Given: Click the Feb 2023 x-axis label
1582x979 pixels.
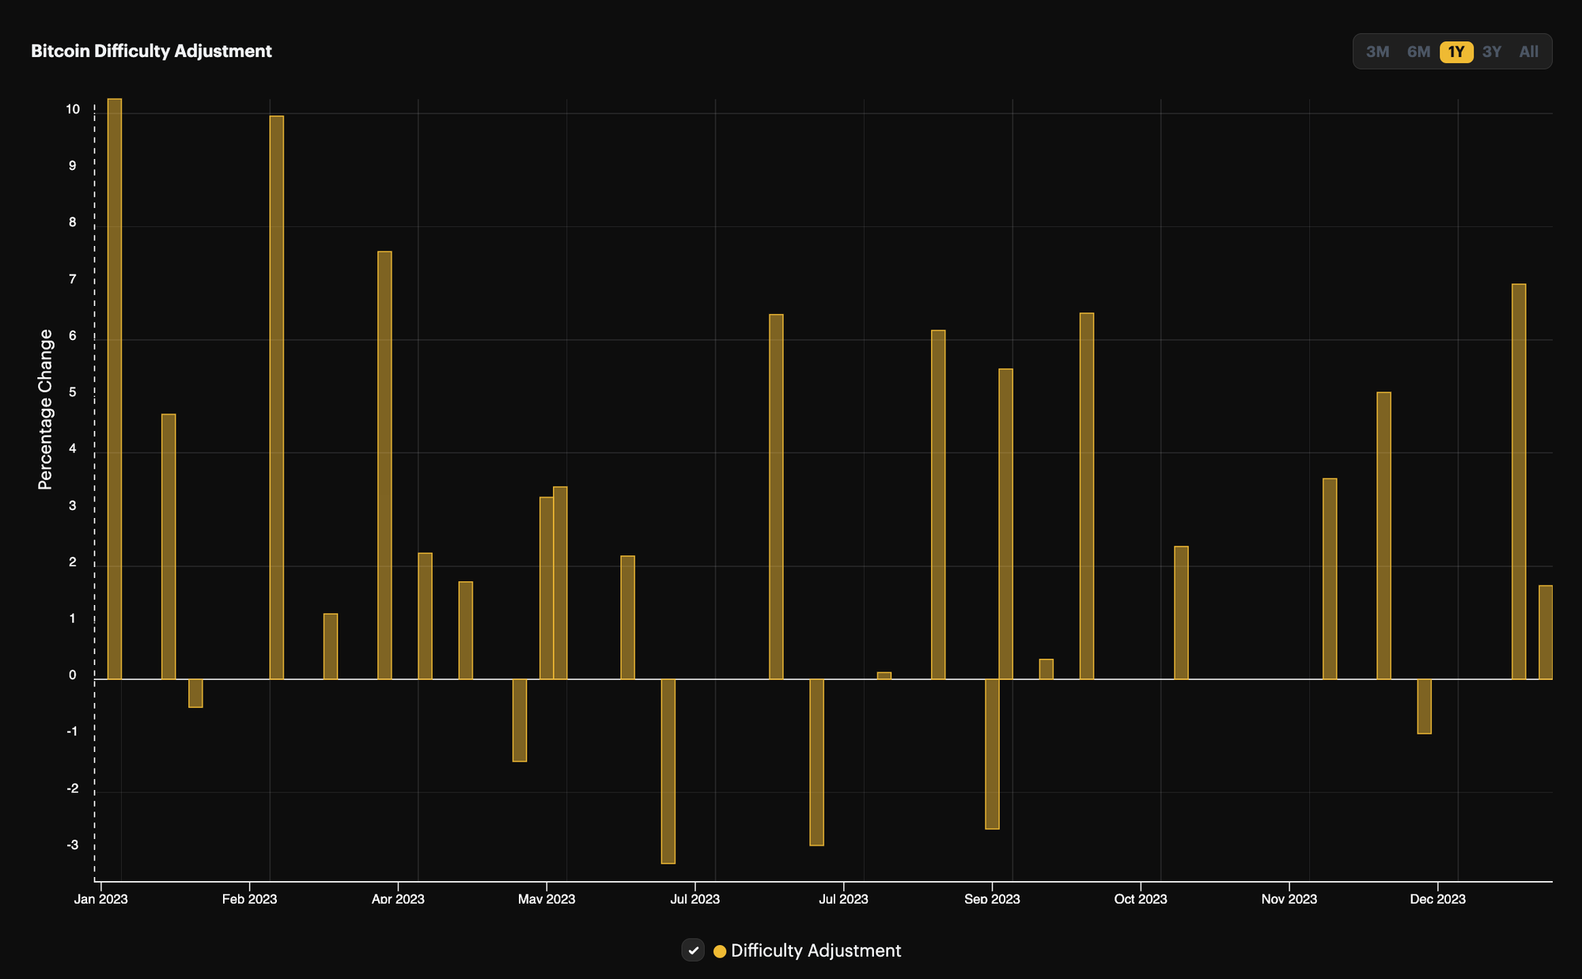Looking at the screenshot, I should click(249, 899).
